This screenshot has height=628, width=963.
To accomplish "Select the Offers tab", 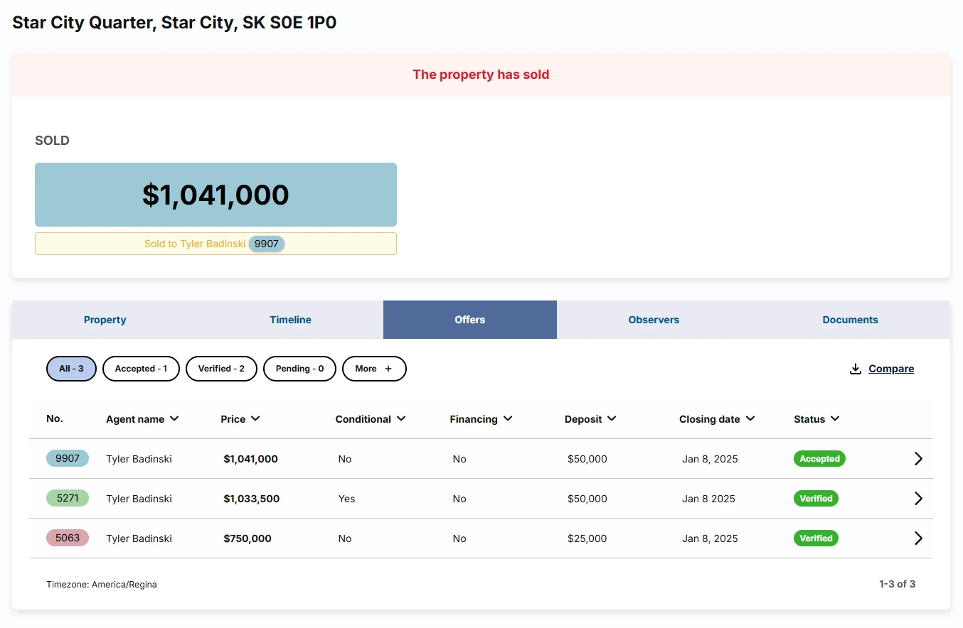I will pyautogui.click(x=470, y=320).
